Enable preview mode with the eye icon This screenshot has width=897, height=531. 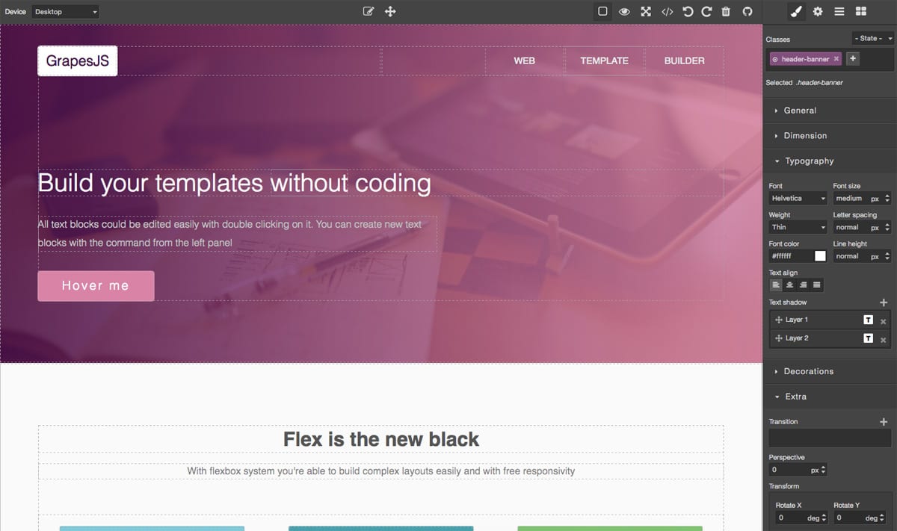click(624, 11)
